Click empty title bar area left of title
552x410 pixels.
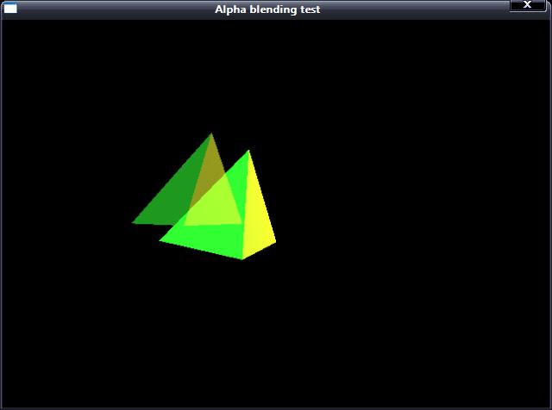coord(112,9)
